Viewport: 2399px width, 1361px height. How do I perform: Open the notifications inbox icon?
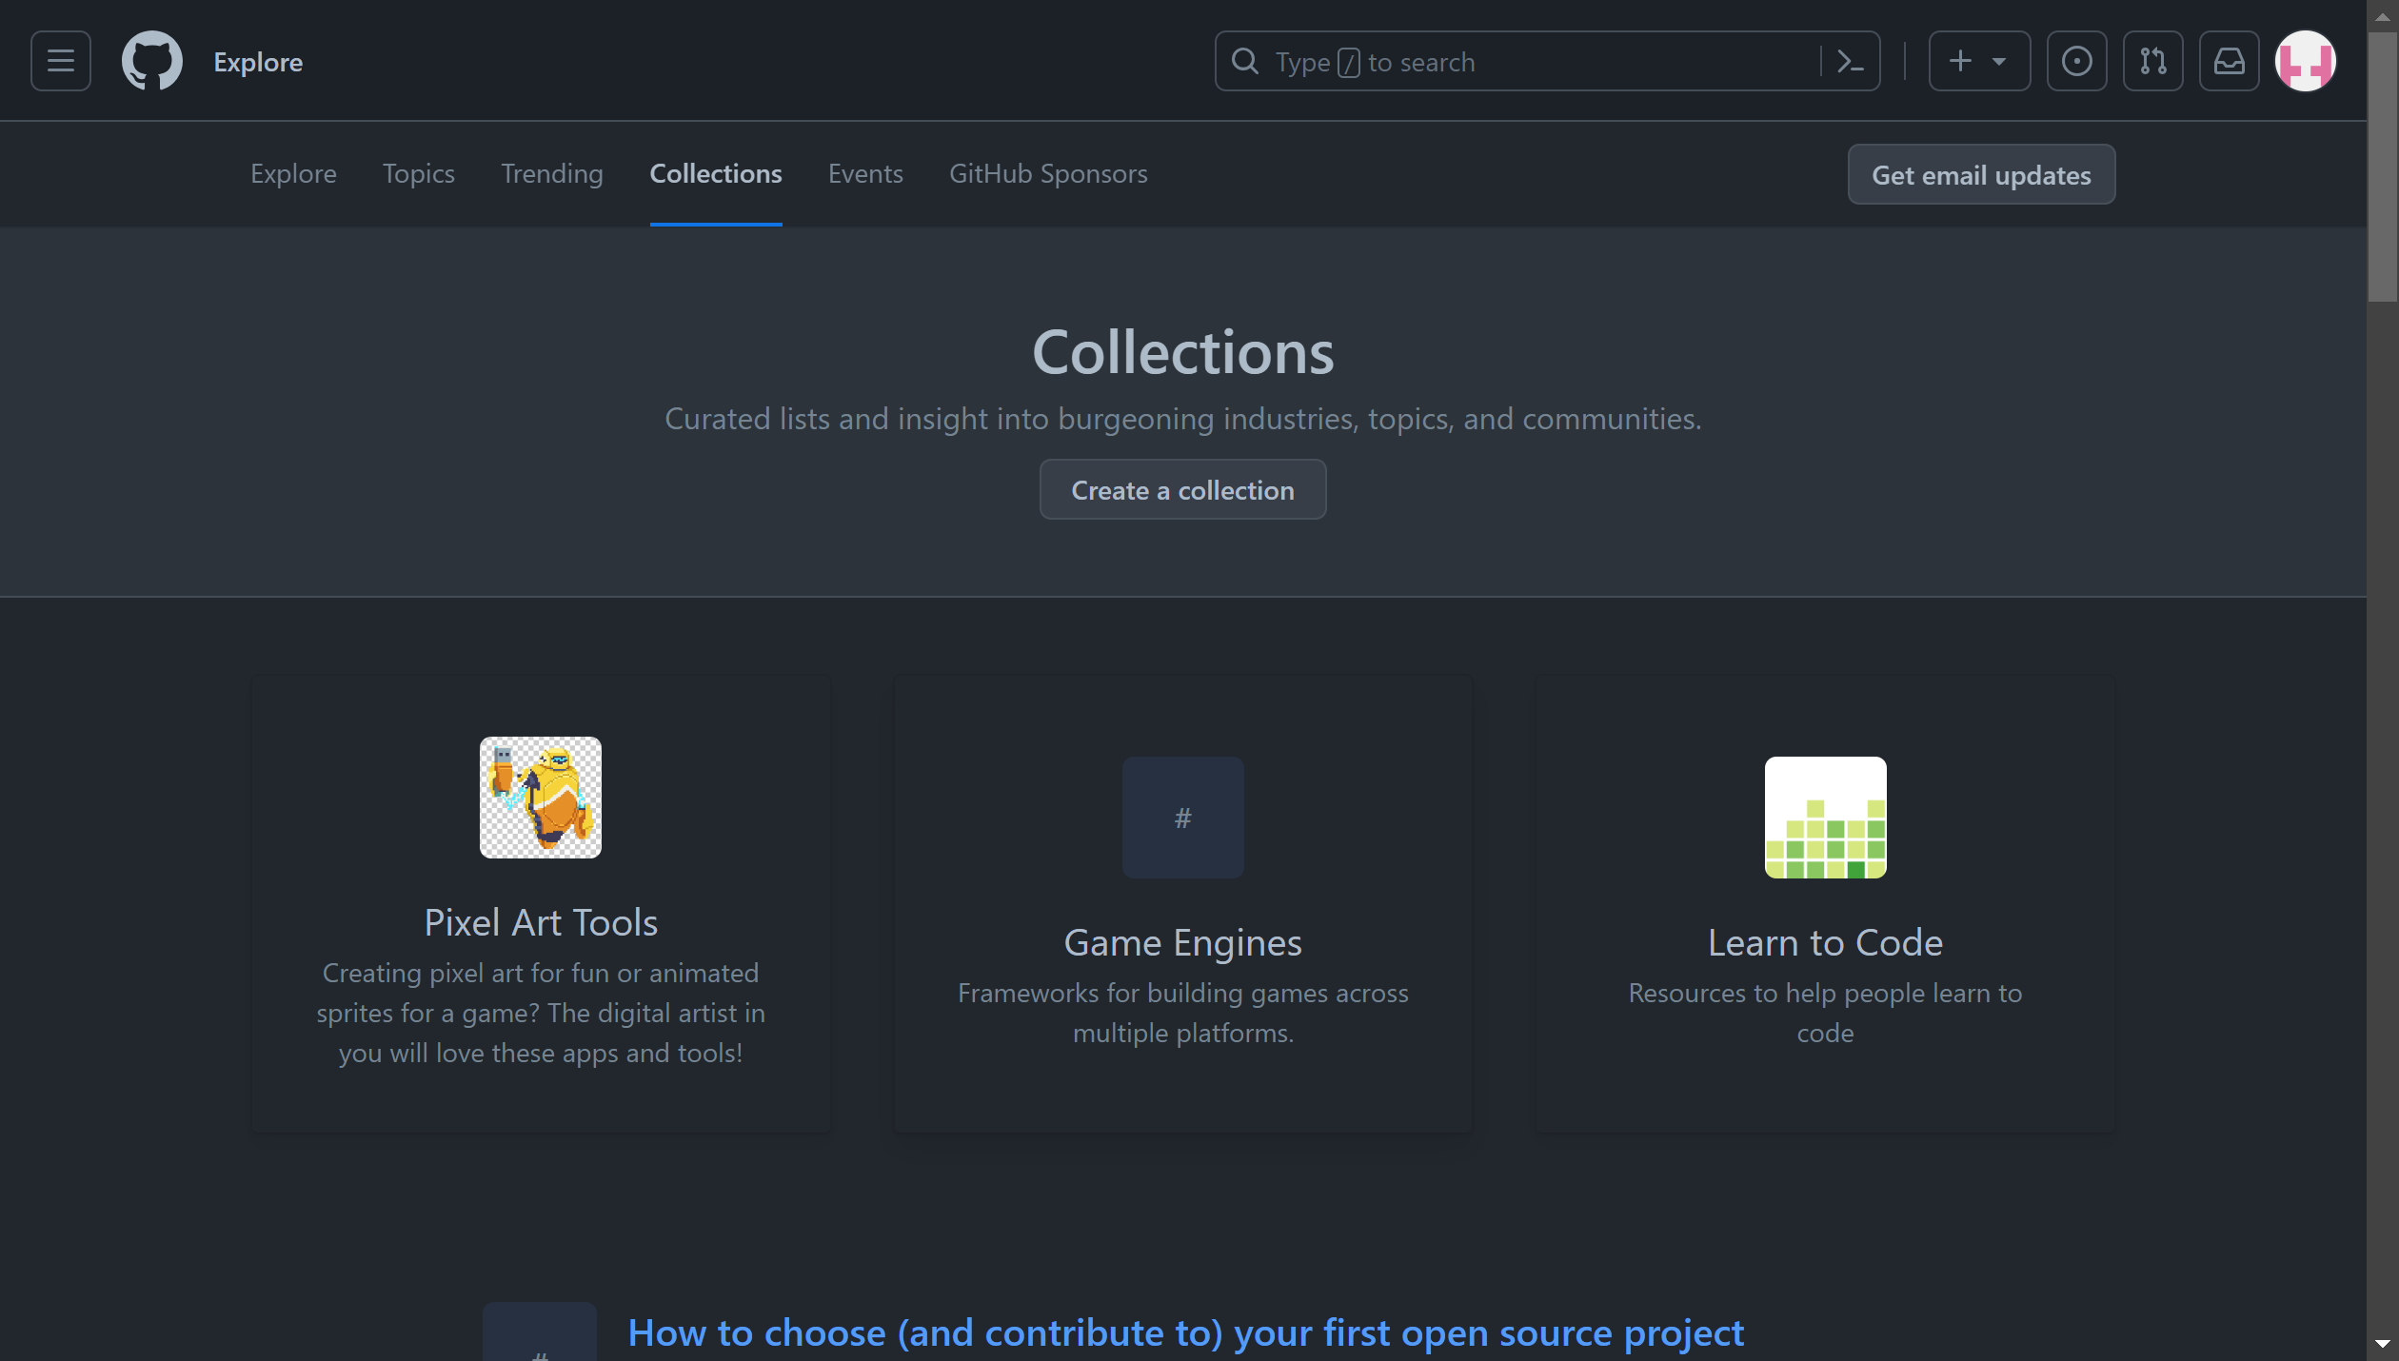pyautogui.click(x=2229, y=62)
